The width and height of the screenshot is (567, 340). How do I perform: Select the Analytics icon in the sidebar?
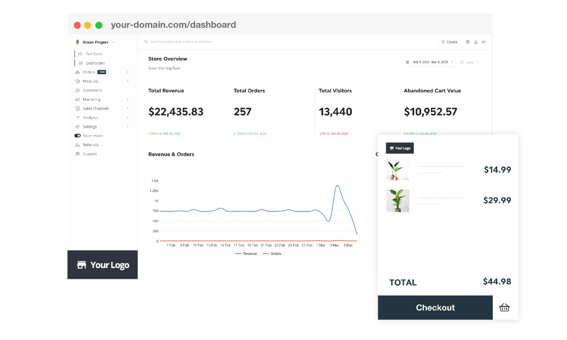[x=77, y=117]
